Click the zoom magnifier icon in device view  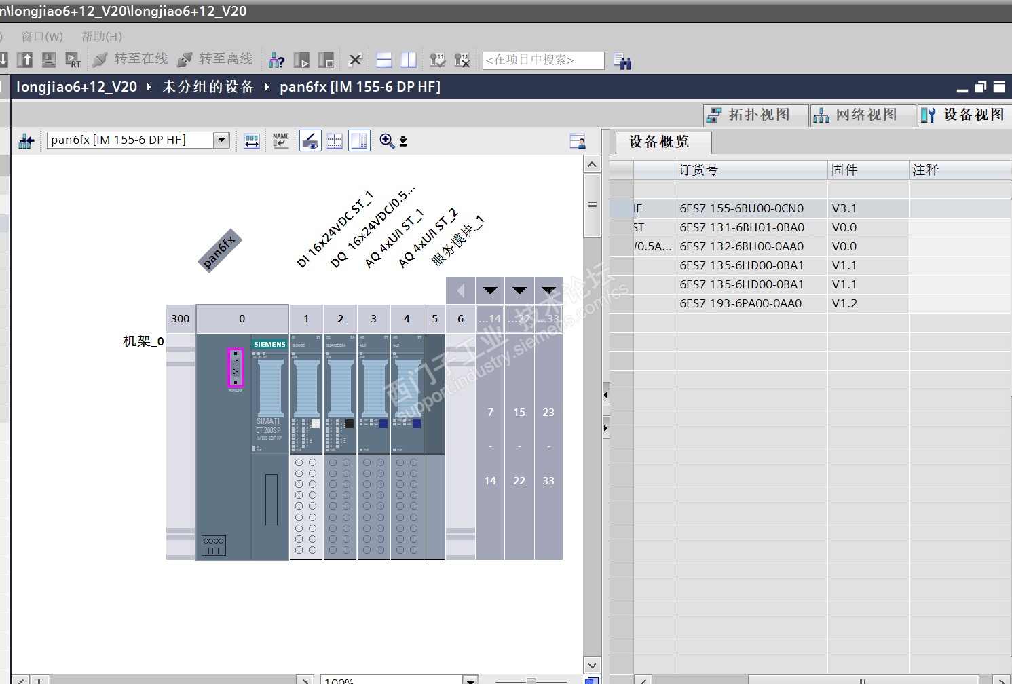(387, 140)
